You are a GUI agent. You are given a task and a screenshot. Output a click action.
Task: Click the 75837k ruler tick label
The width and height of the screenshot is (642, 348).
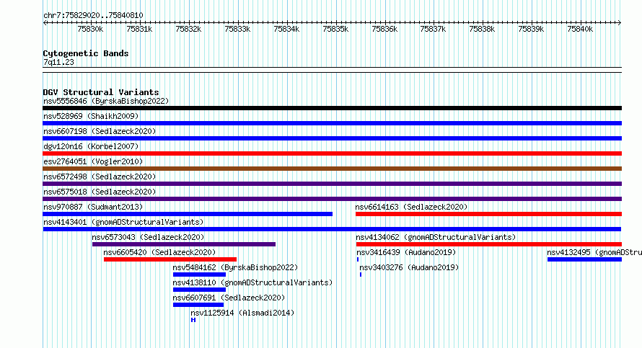pyautogui.click(x=434, y=29)
